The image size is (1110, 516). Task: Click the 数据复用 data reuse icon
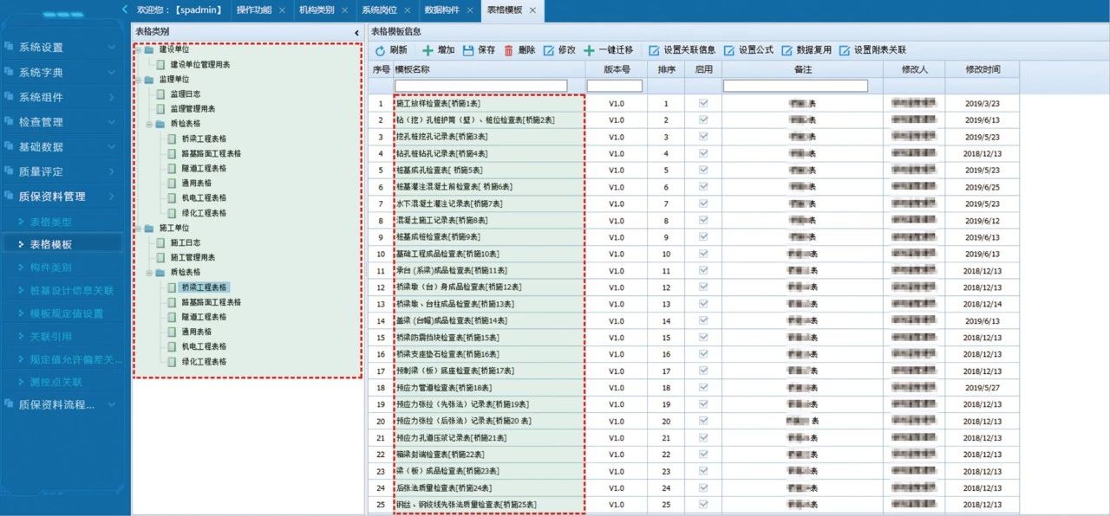tap(787, 50)
